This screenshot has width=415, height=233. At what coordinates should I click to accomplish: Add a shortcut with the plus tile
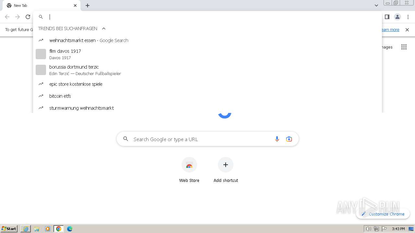pos(226,170)
